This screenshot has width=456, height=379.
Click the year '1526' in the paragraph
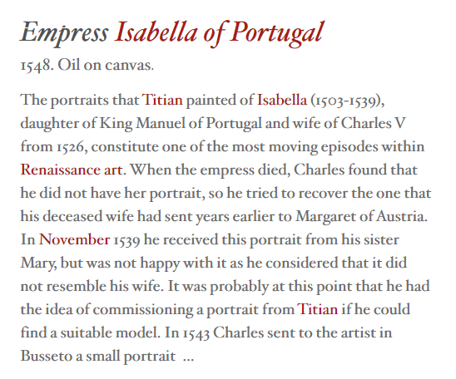tap(71, 147)
